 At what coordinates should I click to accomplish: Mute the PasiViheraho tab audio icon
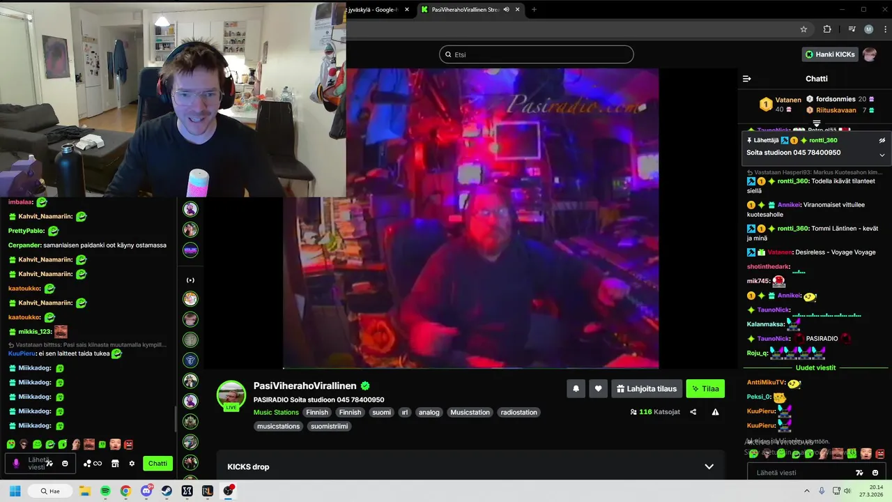(507, 10)
